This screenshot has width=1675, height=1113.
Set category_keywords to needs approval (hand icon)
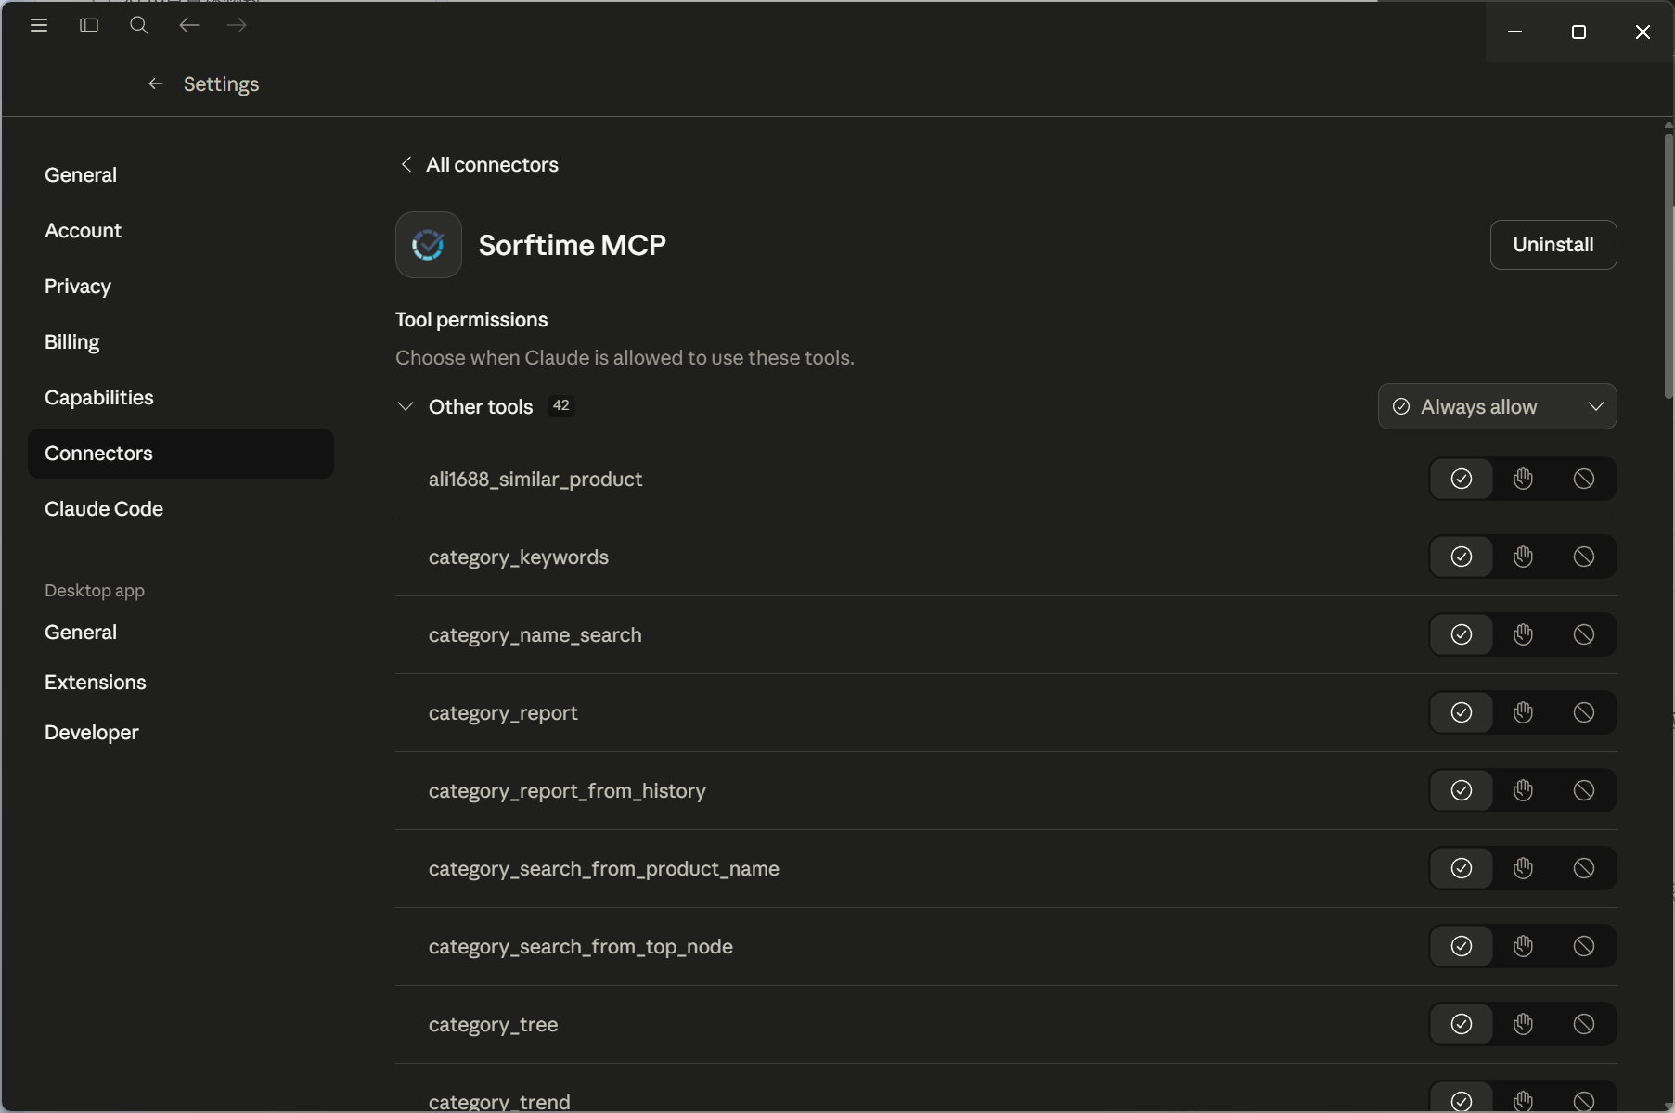[1523, 556]
